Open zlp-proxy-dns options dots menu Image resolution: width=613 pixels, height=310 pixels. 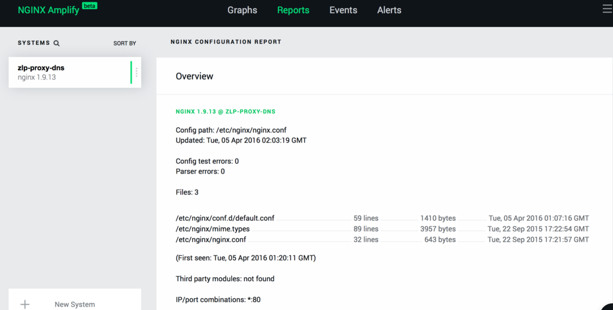pos(136,72)
